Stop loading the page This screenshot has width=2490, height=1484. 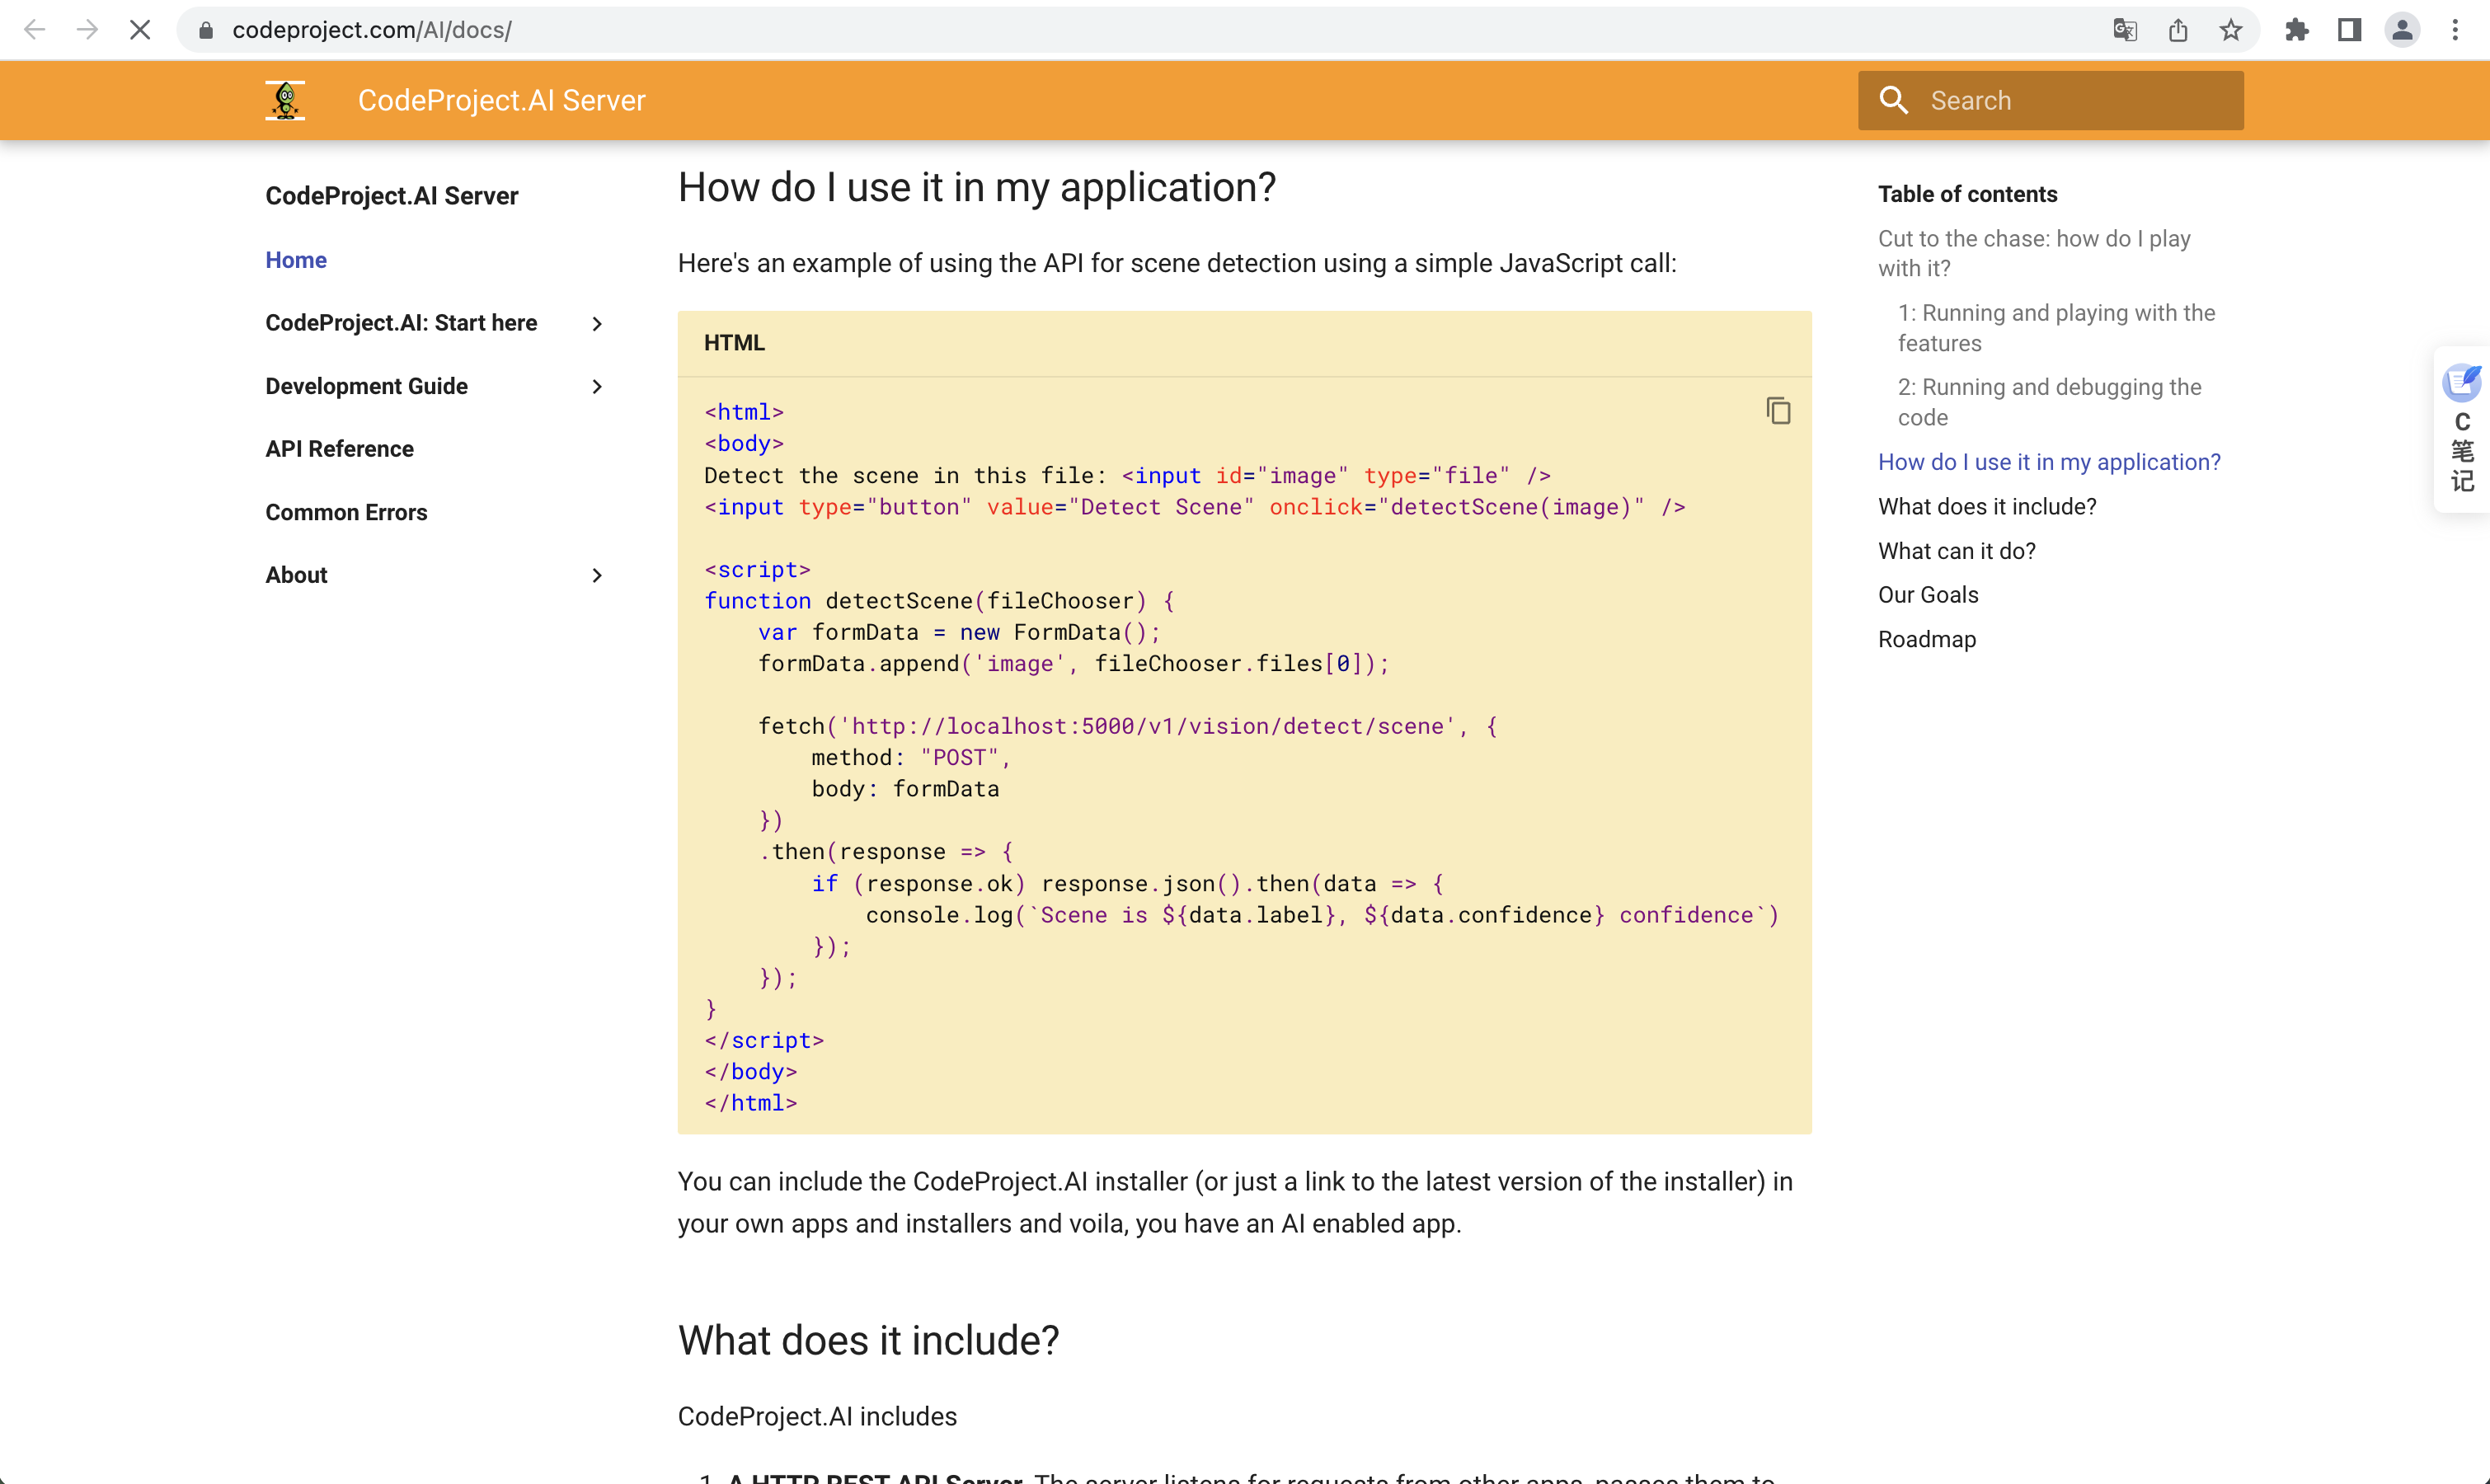140,30
